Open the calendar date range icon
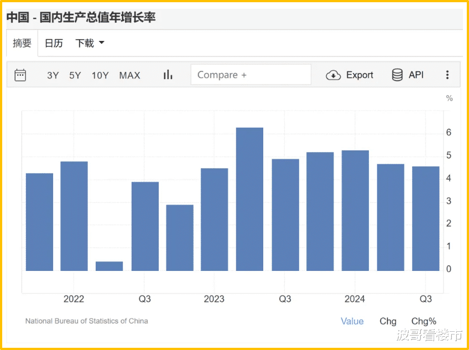 point(20,75)
